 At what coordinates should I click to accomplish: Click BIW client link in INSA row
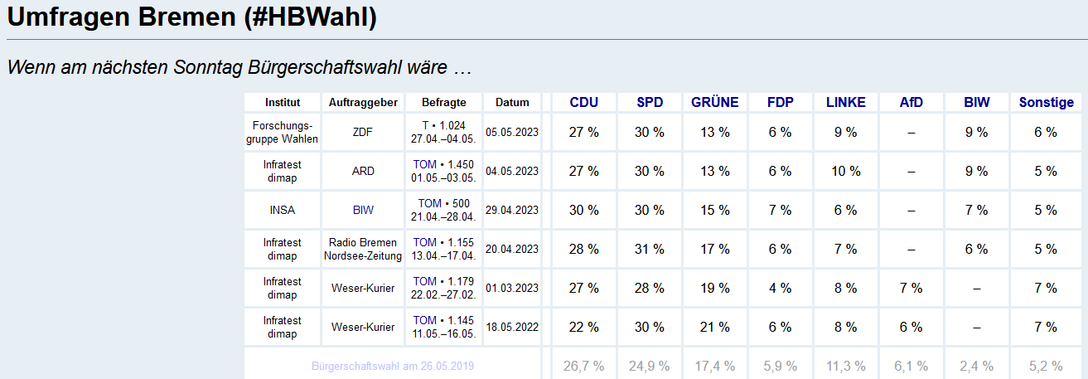[363, 210]
